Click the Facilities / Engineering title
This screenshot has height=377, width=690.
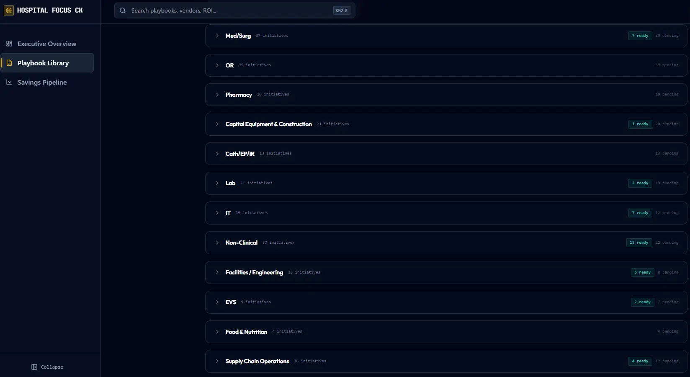click(x=254, y=272)
